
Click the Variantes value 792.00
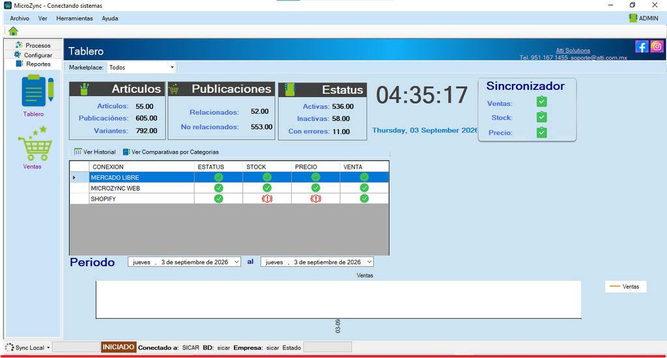147,131
